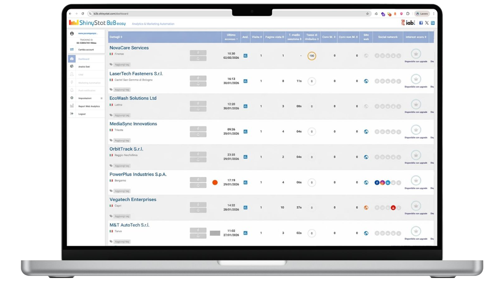504x283 pixels.
Task: Click bell notification button for NovaCare Services
Action: click(198, 58)
